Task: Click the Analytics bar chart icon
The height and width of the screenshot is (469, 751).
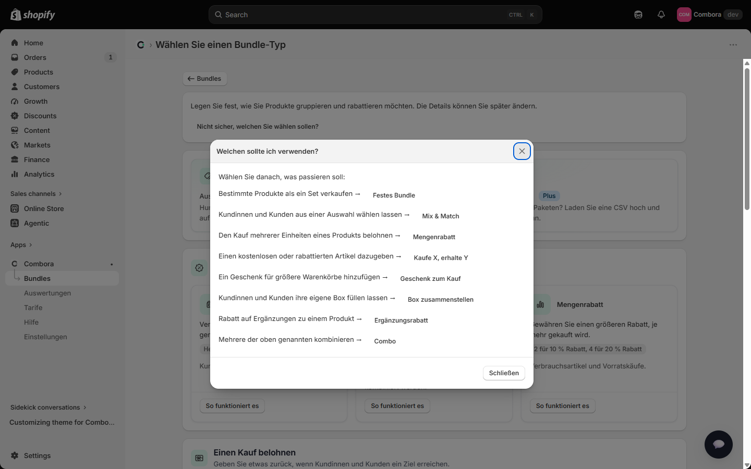Action: 15,174
